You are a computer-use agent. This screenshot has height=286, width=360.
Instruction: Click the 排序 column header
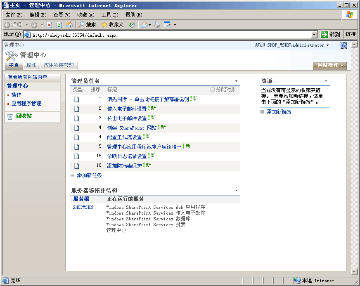(95, 90)
